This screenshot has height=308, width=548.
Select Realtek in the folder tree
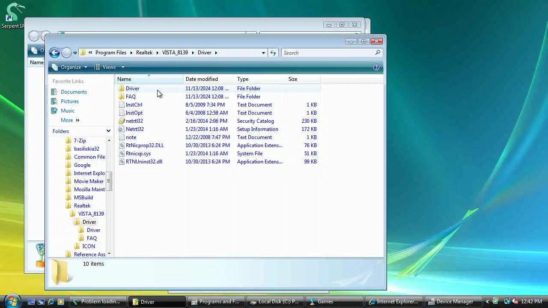(82, 206)
